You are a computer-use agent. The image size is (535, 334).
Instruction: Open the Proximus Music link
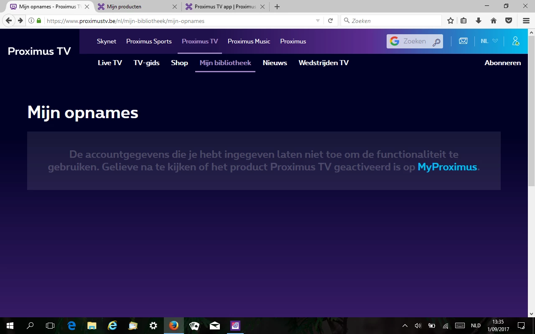tap(249, 41)
